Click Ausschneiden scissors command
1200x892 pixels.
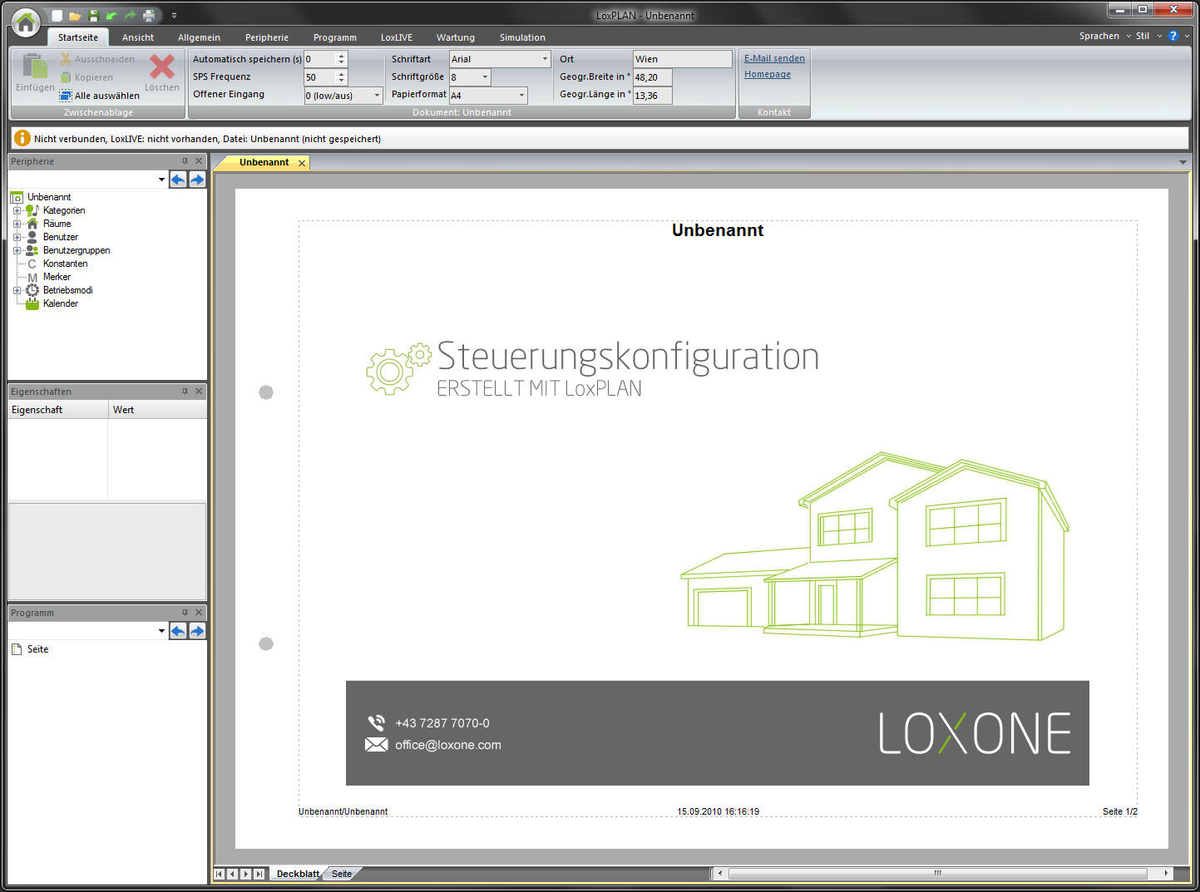97,59
